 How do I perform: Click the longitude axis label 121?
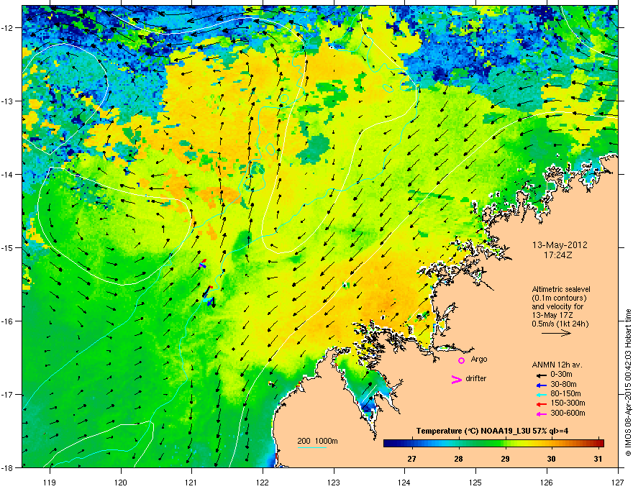click(191, 482)
